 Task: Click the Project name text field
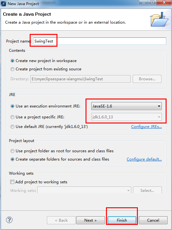coord(100,41)
